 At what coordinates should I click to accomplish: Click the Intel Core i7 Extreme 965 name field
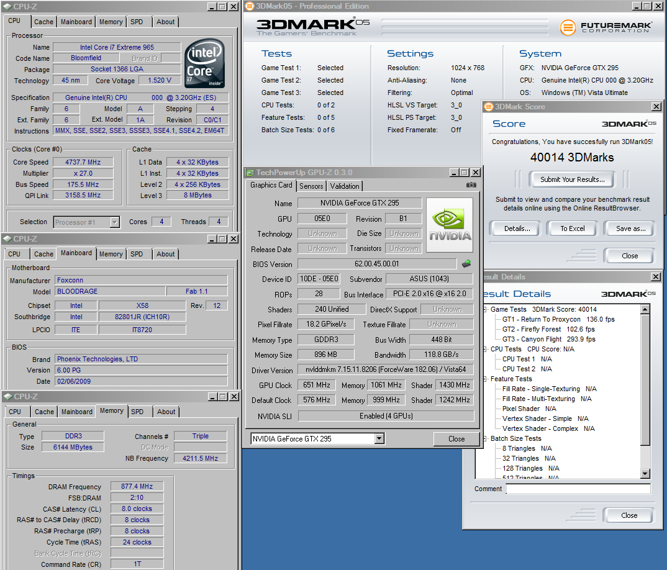(117, 47)
